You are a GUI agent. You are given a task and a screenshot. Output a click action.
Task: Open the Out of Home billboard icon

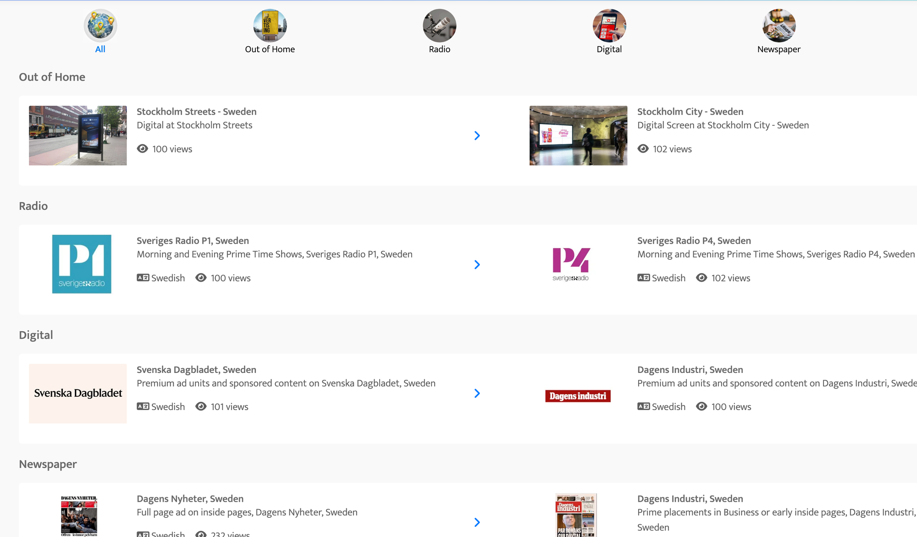270,26
